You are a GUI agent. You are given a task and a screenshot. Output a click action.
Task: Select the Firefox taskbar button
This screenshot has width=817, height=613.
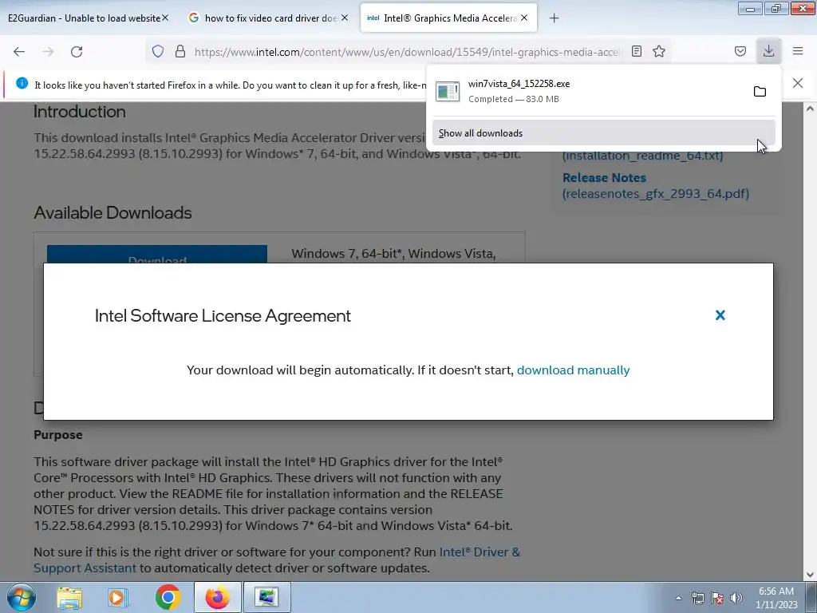point(217,597)
